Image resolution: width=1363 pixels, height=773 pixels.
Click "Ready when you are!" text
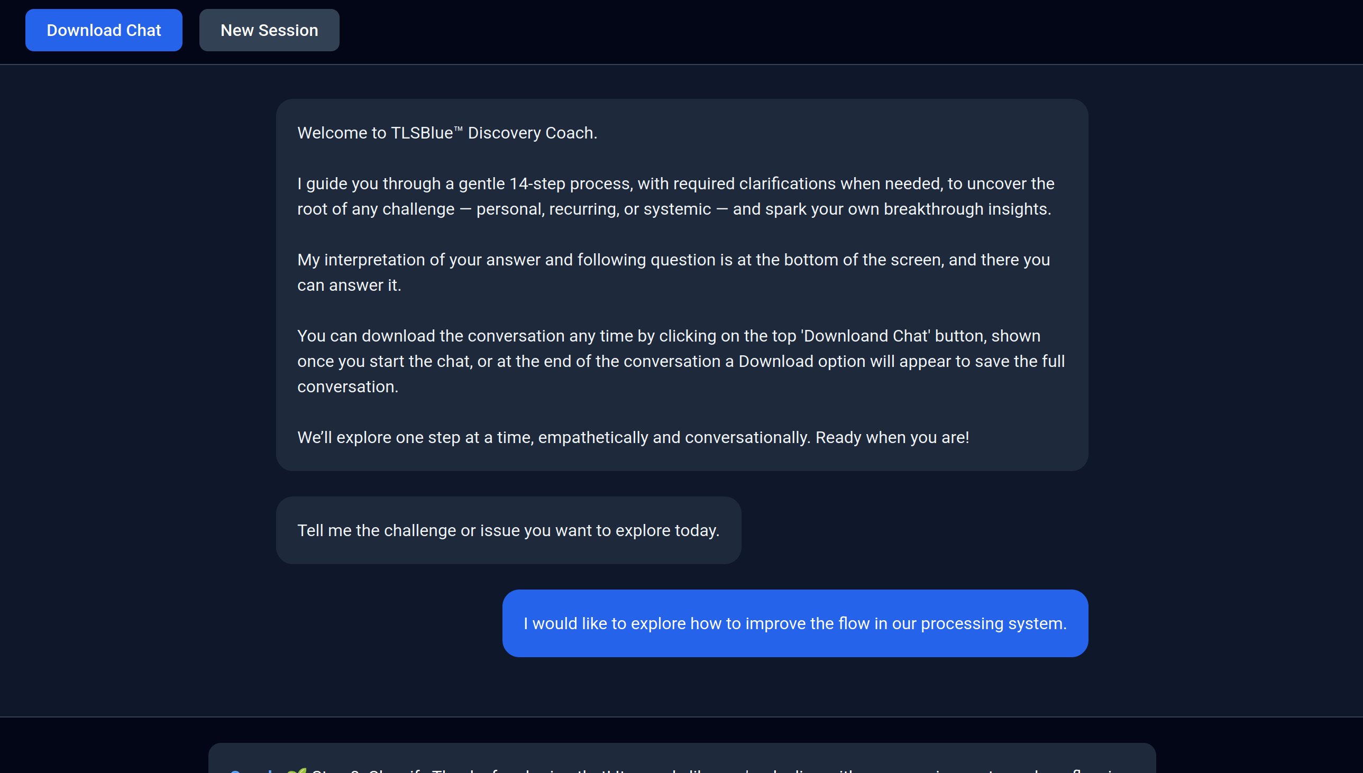coord(892,437)
